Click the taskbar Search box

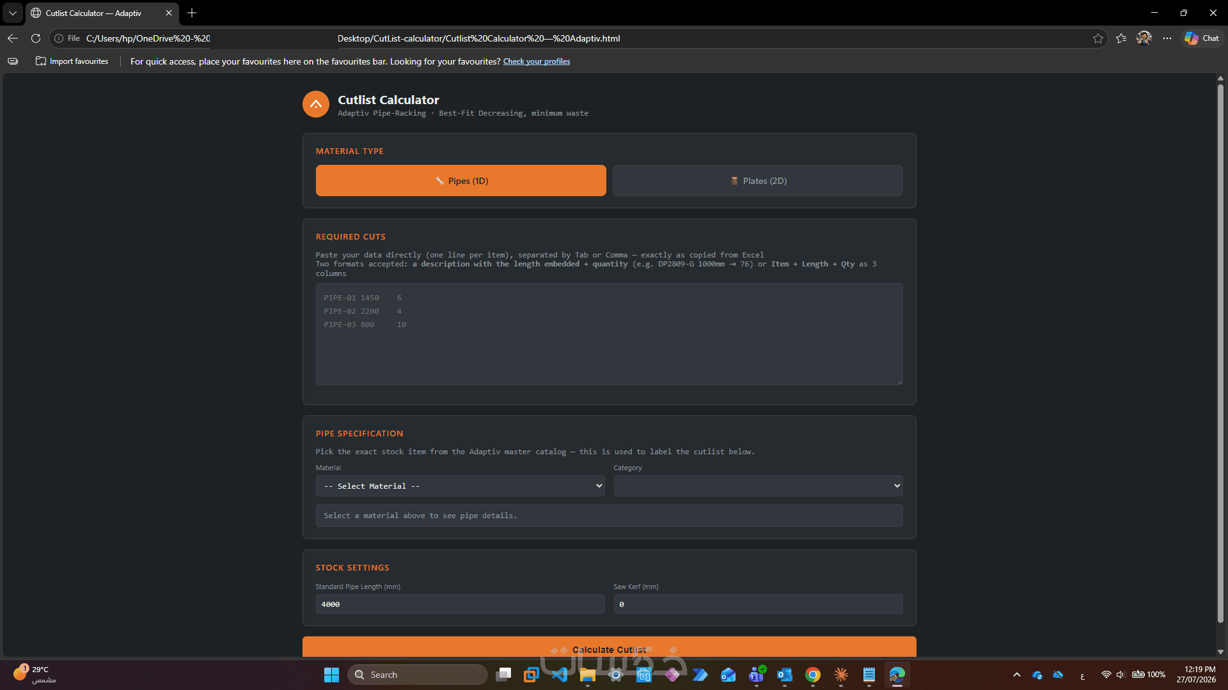(418, 675)
